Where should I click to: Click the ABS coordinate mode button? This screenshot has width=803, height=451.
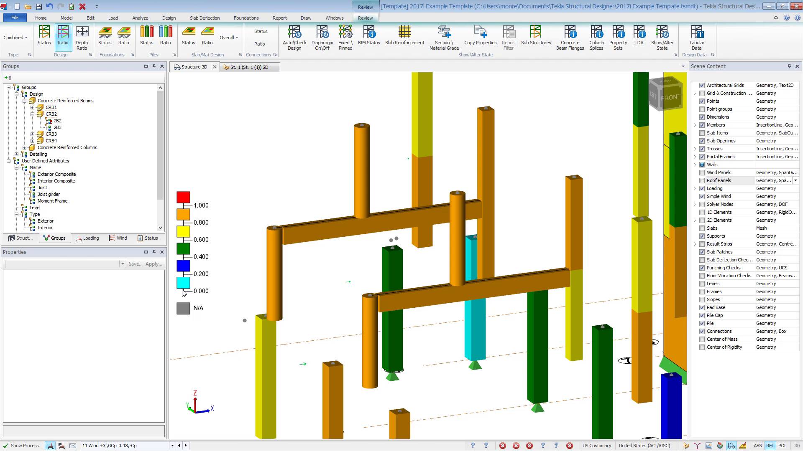pos(757,446)
